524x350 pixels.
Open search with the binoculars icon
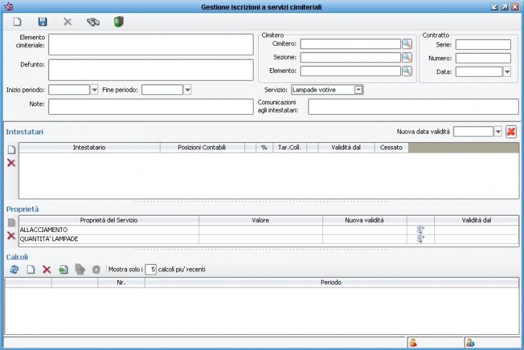pyautogui.click(x=93, y=22)
